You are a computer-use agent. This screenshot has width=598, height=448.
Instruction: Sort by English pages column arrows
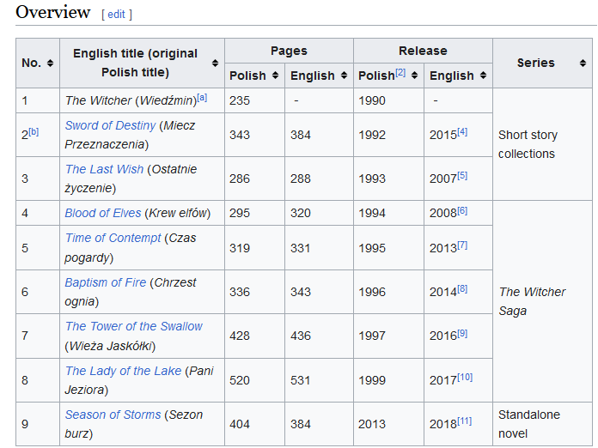(x=344, y=76)
